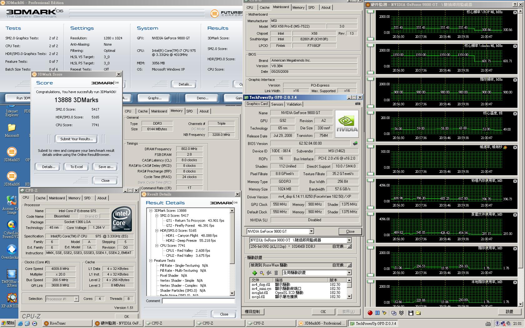This screenshot has width=525, height=328.
Task: Click OK in the RivaTuner window
Action: coord(323,312)
